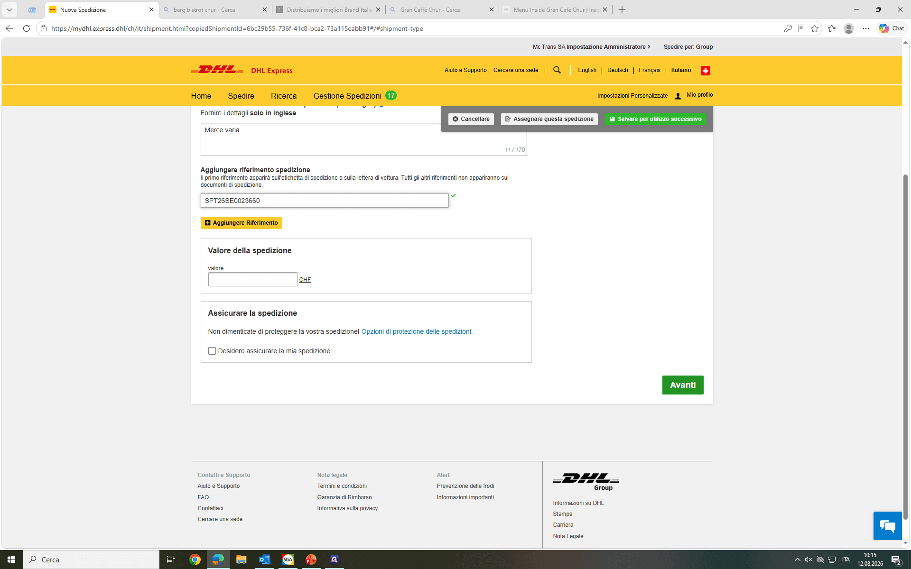The image size is (911, 569).
Task: Open the site search magnifier icon
Action: tap(557, 70)
